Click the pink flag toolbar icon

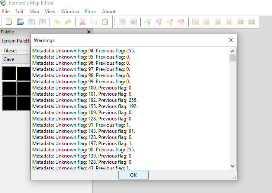[159, 22]
